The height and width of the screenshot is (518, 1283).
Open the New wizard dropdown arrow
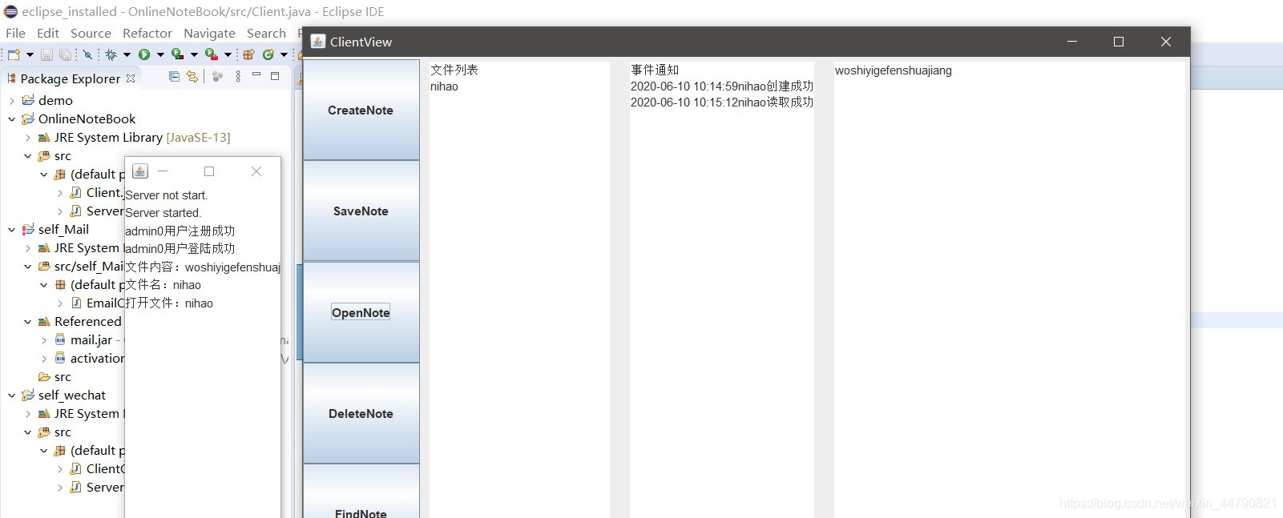point(30,54)
